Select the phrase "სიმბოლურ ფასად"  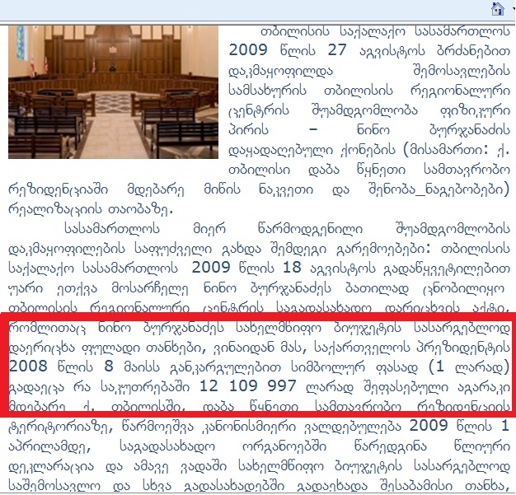354,367
